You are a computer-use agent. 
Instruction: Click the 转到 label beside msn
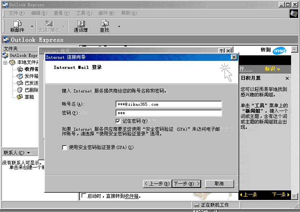coord(265,50)
